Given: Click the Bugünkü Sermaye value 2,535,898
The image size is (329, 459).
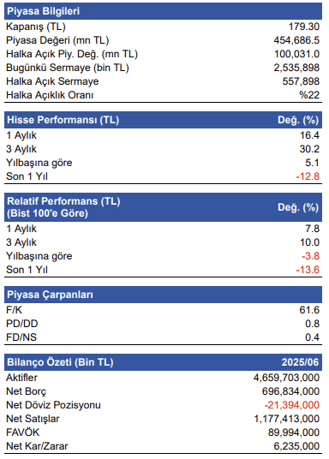Looking at the screenshot, I should (x=296, y=68).
